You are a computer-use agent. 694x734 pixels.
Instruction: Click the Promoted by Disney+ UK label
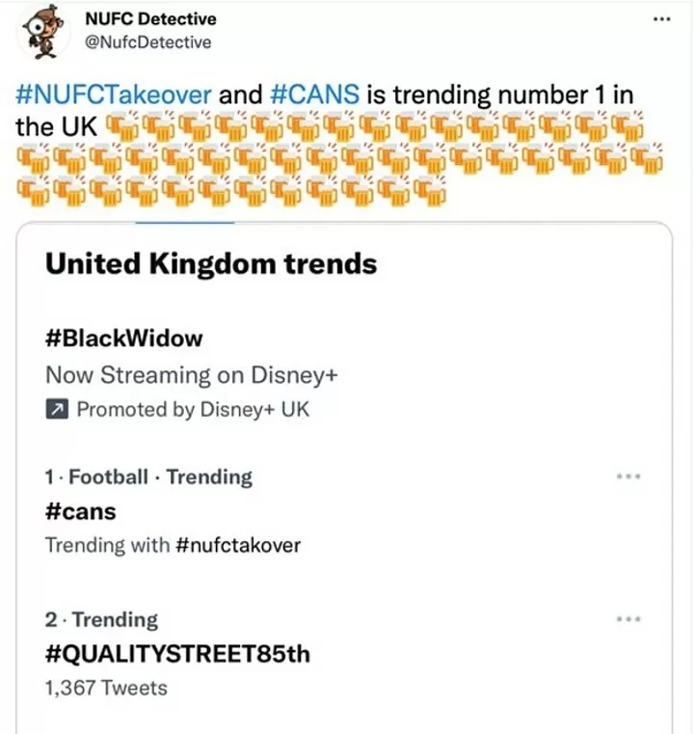pos(193,410)
